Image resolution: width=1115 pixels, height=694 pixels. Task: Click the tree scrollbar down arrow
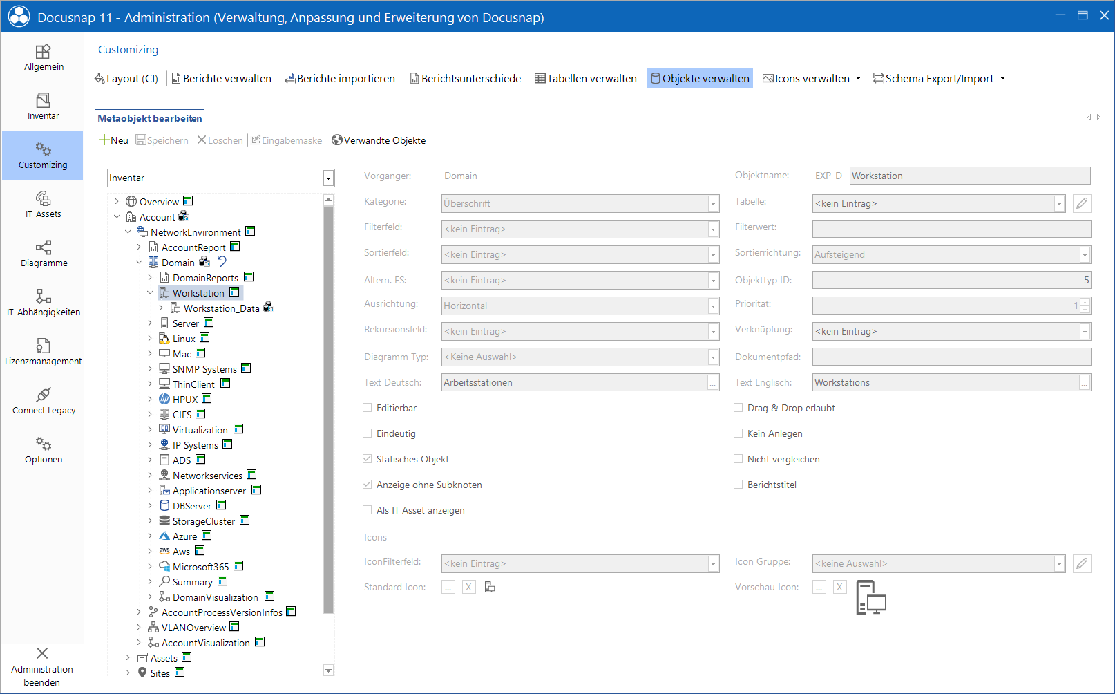(328, 670)
